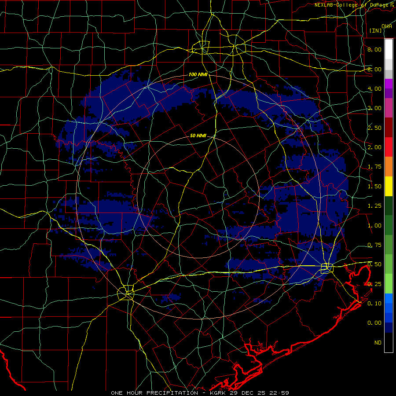This screenshot has width=396, height=396.
Task: Select the bright magenta legend color block
Action: tap(389, 84)
